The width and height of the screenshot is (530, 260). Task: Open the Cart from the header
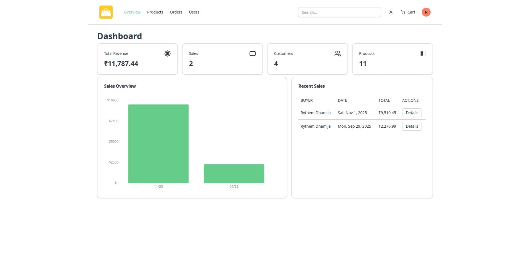point(408,12)
